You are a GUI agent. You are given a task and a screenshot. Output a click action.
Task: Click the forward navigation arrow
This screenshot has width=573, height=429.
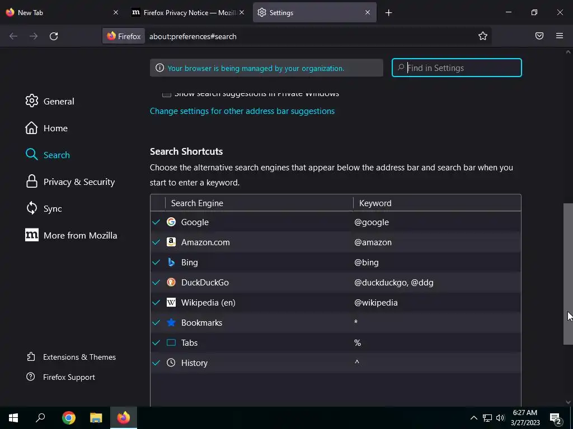click(x=34, y=36)
